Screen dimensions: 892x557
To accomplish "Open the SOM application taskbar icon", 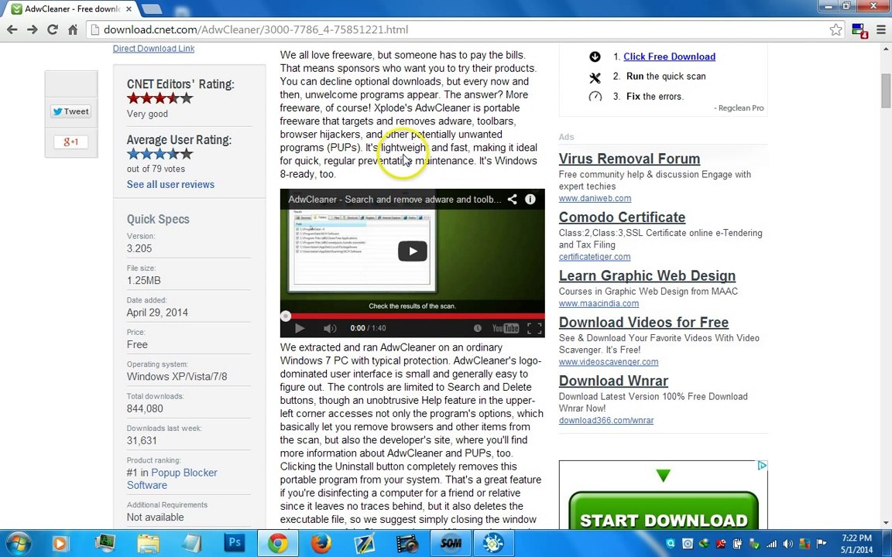I will [x=451, y=543].
